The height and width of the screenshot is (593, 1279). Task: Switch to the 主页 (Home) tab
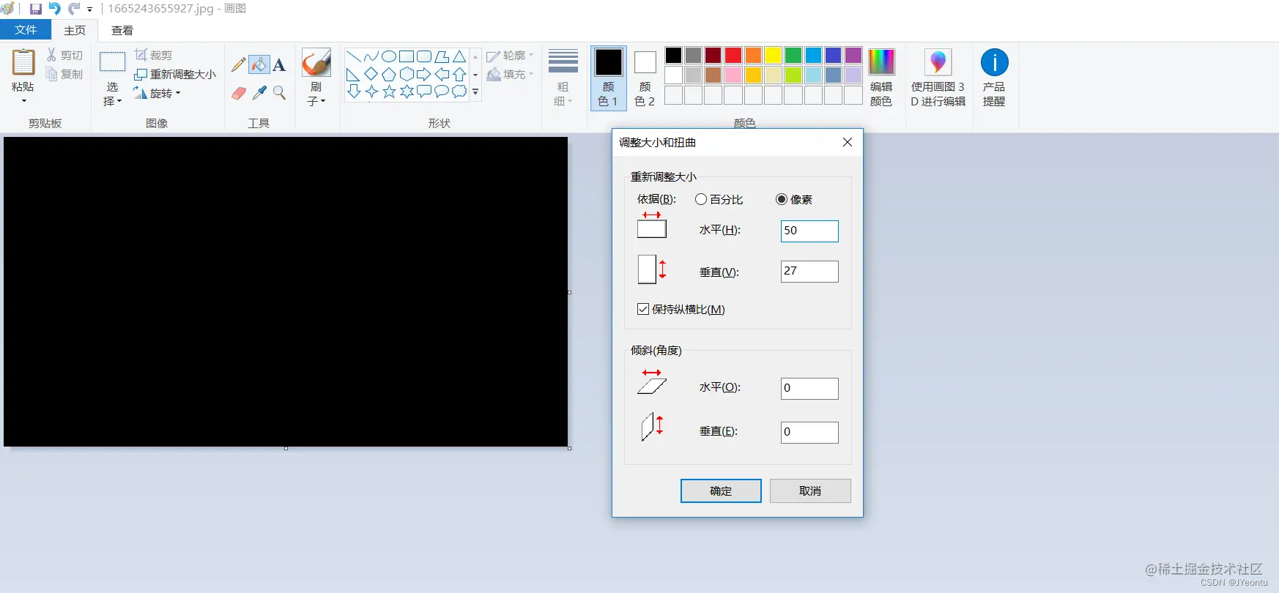click(75, 30)
